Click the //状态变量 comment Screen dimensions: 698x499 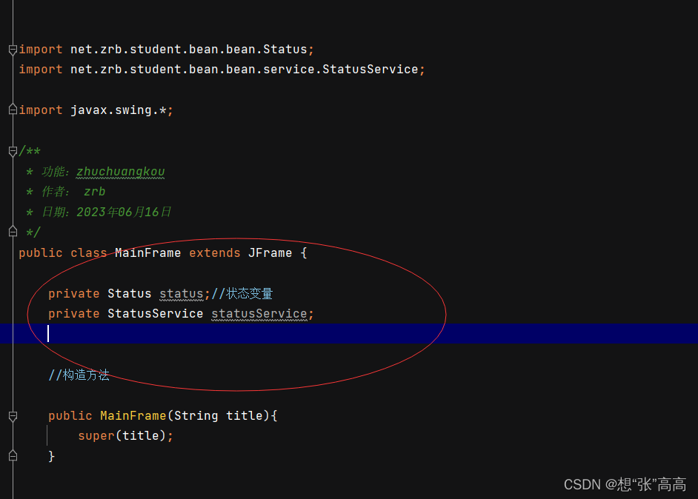242,293
